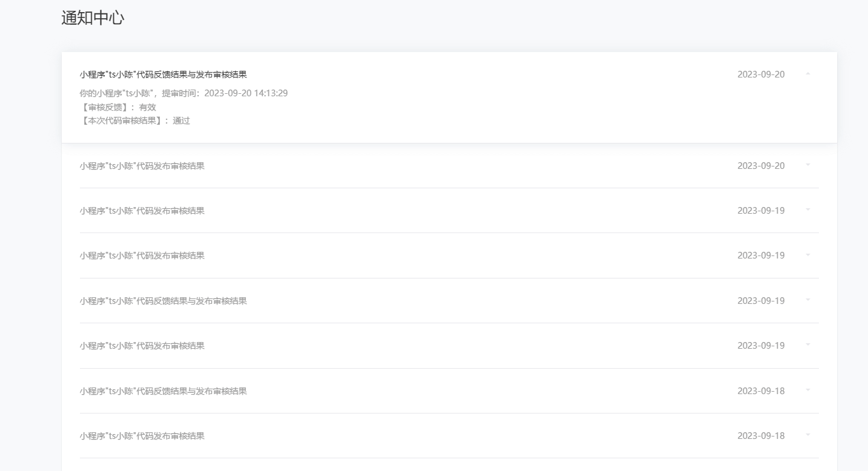This screenshot has width=868, height=471.
Task: Expand the 2023-09-20 代码发布审核结果 notification arrow
Action: (808, 165)
